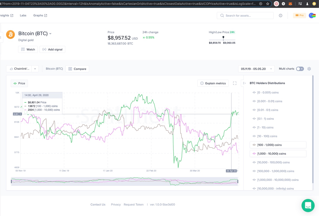Image resolution: width=319 pixels, height=216 pixels.
Task: Click the Contact Us link
Action: click(x=98, y=204)
